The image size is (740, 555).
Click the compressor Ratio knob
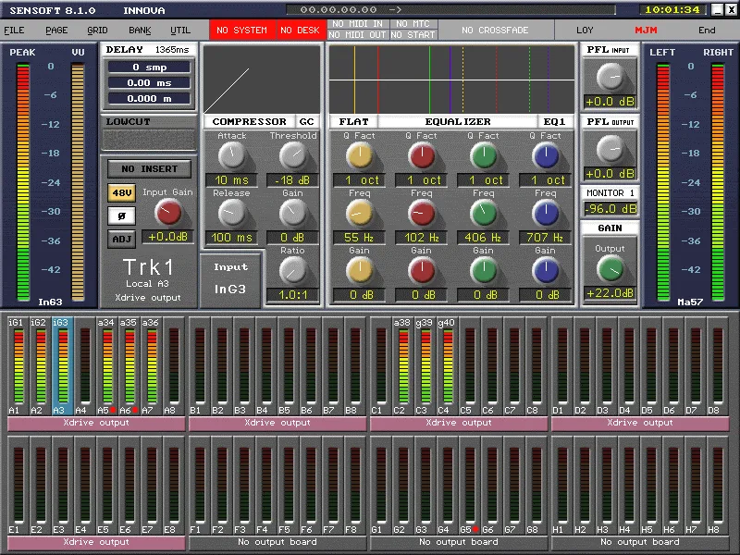pos(293,271)
